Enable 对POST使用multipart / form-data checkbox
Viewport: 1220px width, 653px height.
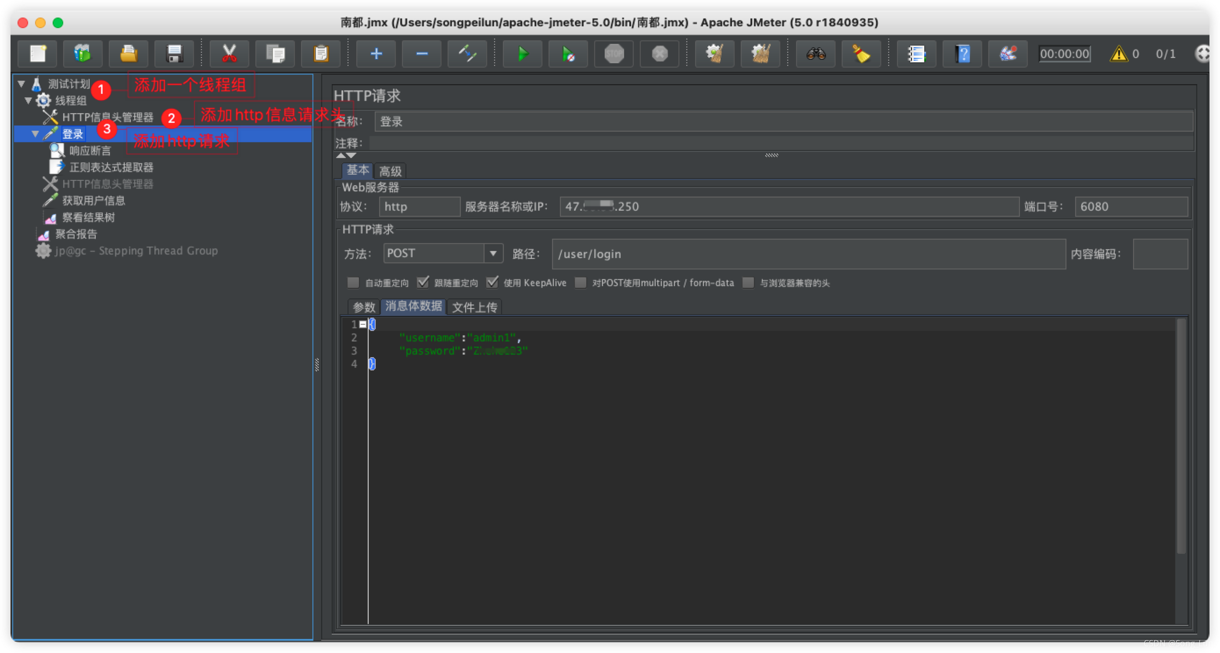(580, 283)
